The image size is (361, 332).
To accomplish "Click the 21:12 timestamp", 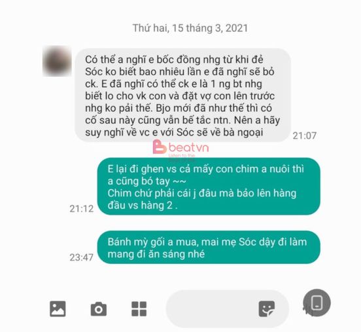I will coord(82,209).
